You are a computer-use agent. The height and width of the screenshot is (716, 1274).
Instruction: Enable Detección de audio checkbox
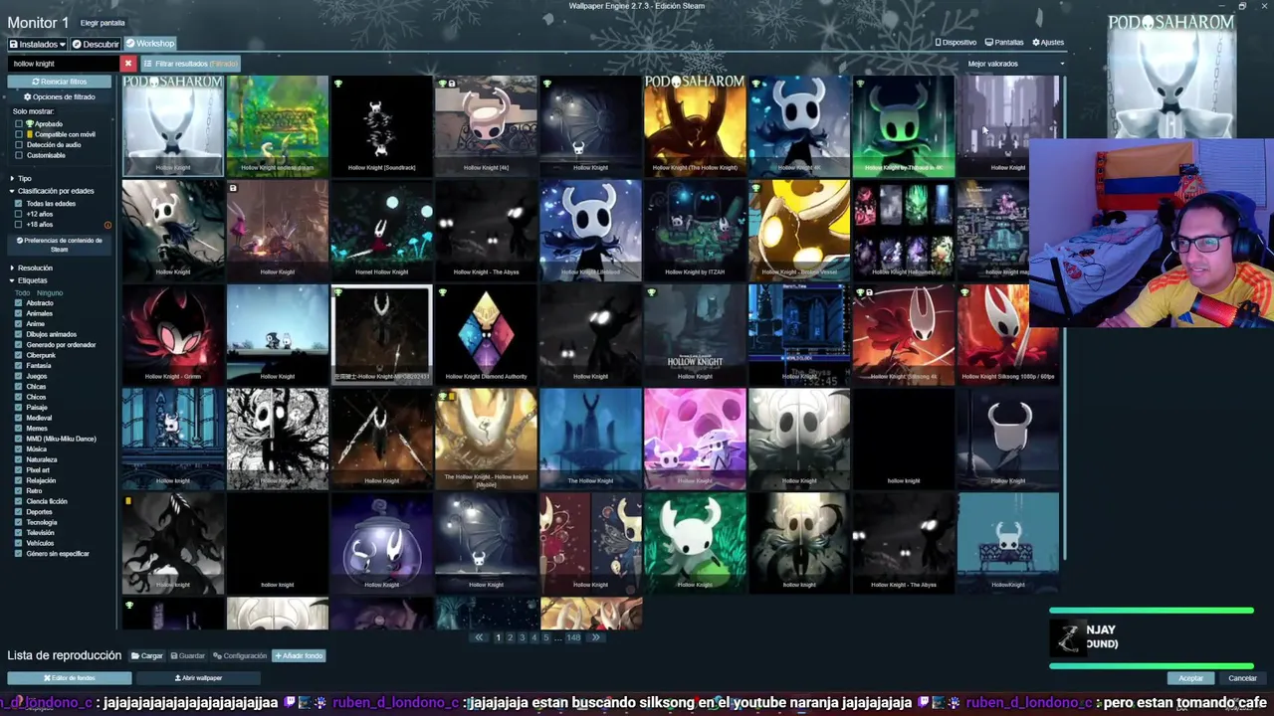pyautogui.click(x=18, y=145)
